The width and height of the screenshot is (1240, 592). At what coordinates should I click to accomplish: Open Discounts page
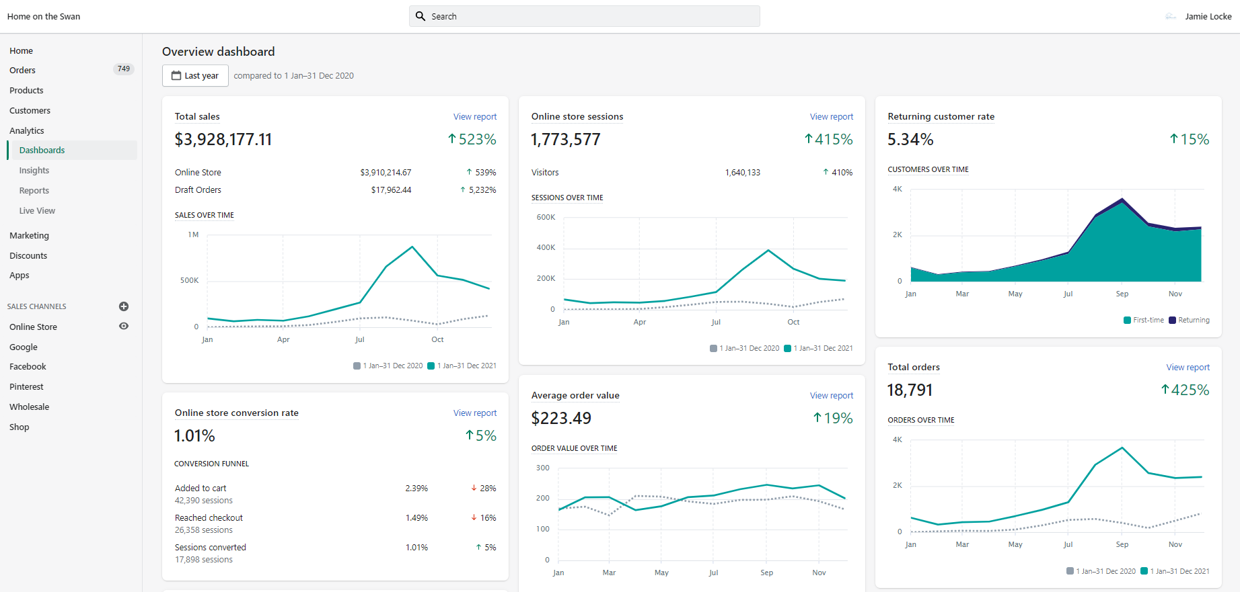(x=28, y=255)
